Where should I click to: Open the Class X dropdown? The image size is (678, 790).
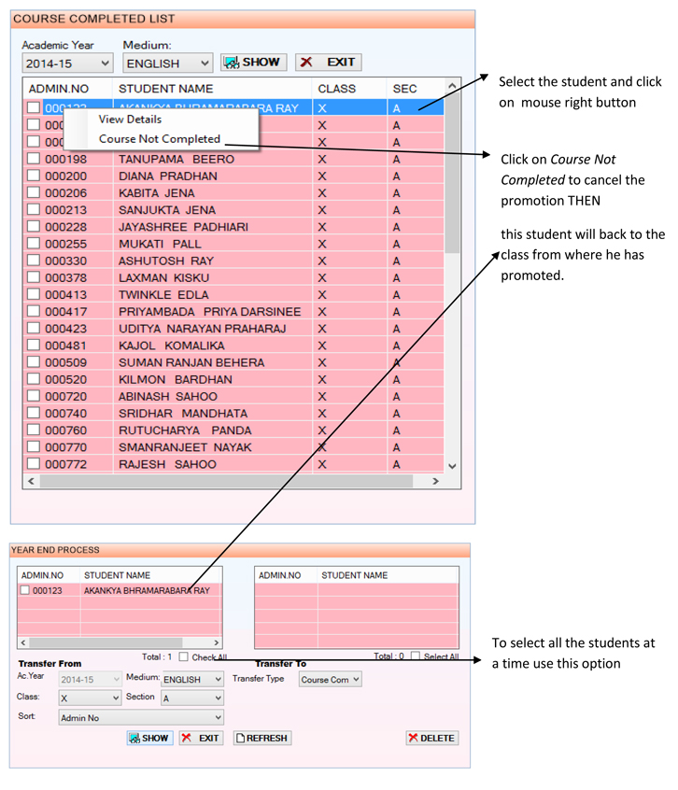pos(91,698)
